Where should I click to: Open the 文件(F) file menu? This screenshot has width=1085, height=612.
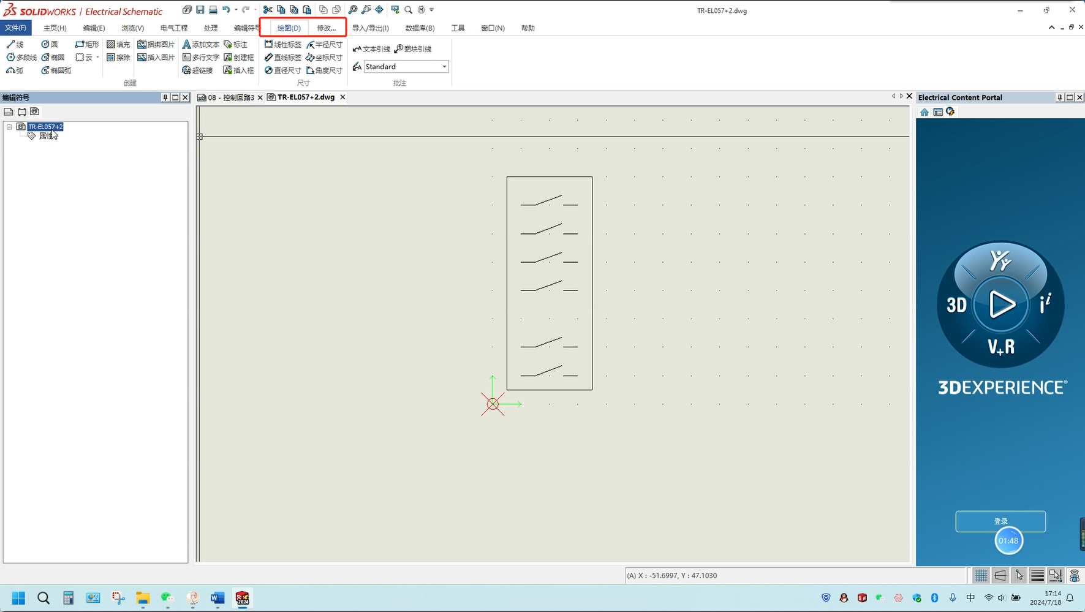[x=15, y=28]
